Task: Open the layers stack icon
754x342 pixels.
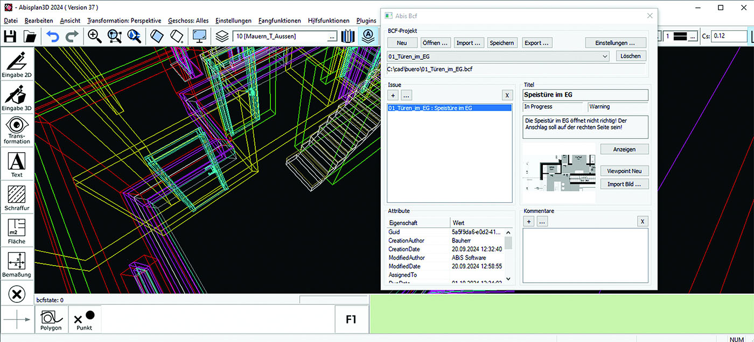Action: coord(222,37)
